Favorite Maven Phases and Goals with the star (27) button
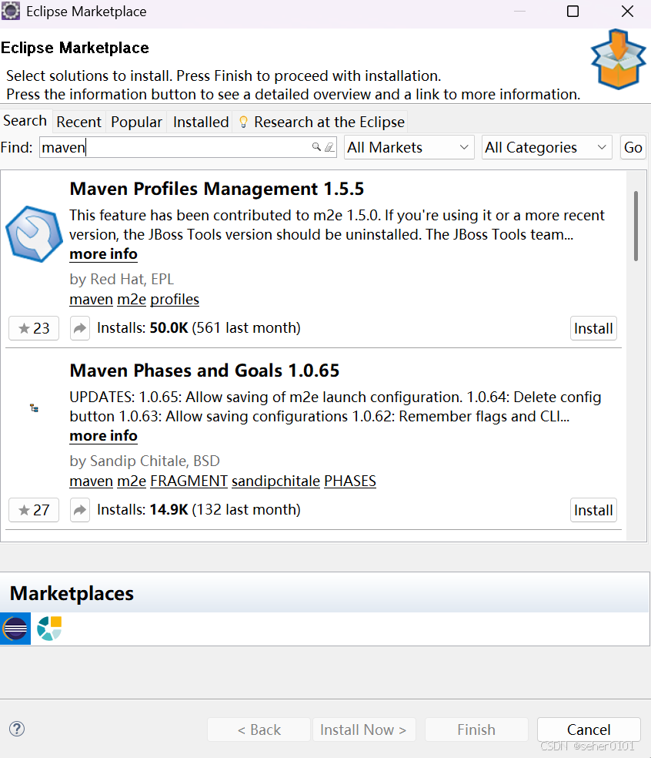Screen dimensions: 651x758 pyautogui.click(x=34, y=510)
